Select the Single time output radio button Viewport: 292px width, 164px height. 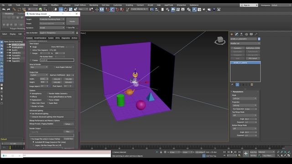click(31, 47)
